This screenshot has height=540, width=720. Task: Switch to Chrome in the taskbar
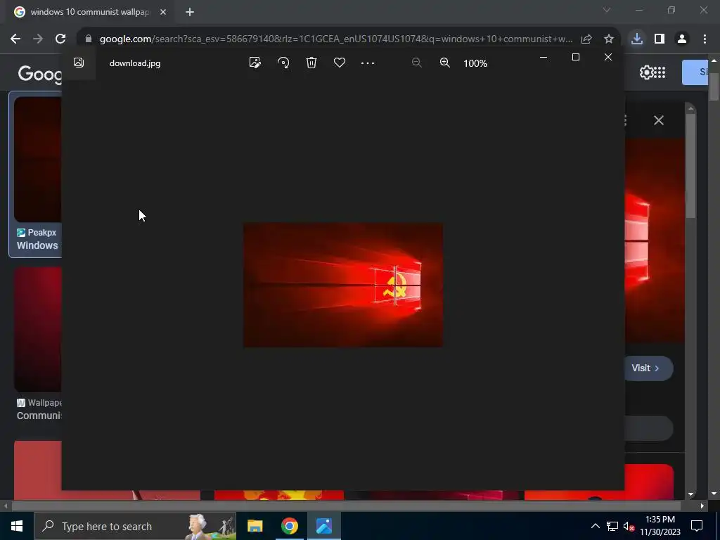(289, 526)
